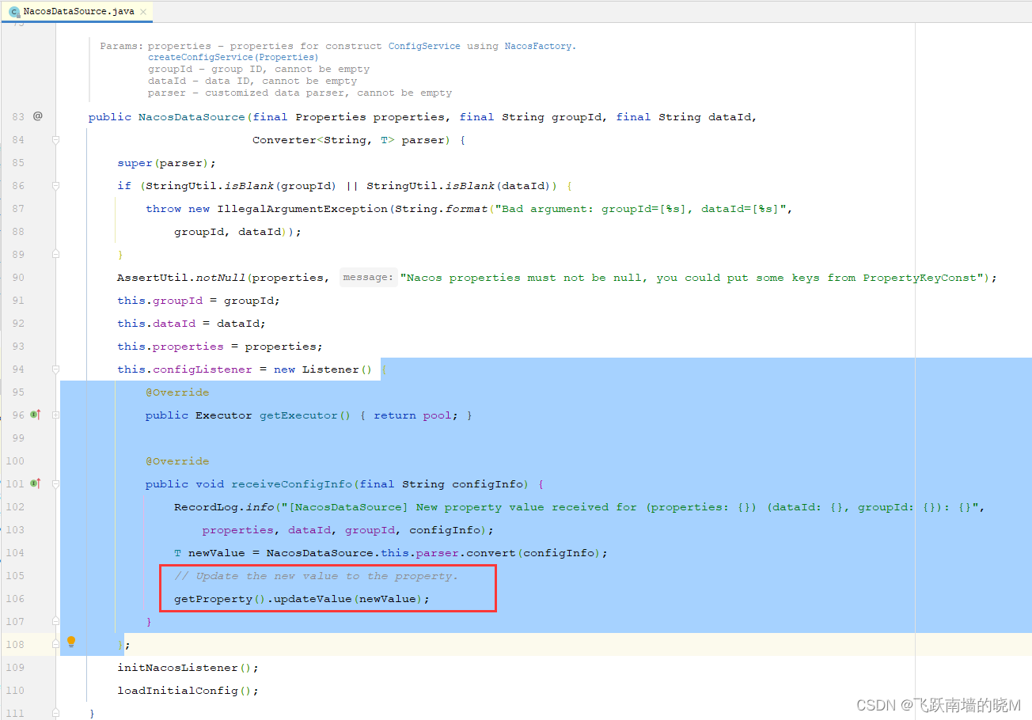Click the @Override annotation on line 95

177,392
